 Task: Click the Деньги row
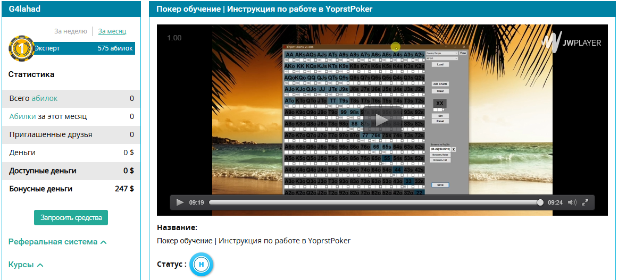pyautogui.click(x=71, y=153)
